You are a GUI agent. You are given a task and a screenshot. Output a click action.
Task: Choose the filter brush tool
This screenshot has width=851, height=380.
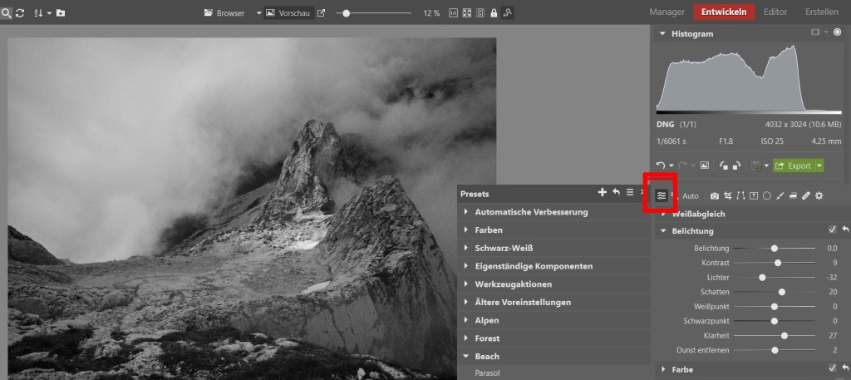click(x=780, y=196)
